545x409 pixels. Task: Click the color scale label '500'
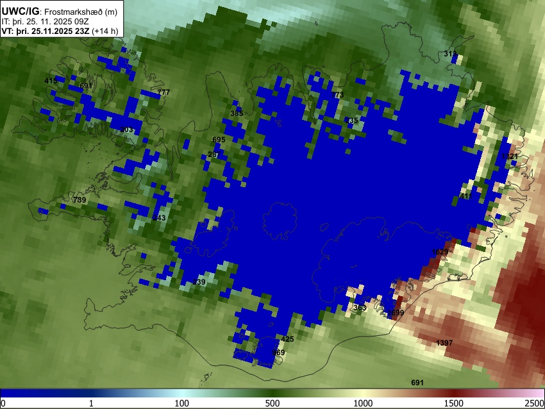272,403
